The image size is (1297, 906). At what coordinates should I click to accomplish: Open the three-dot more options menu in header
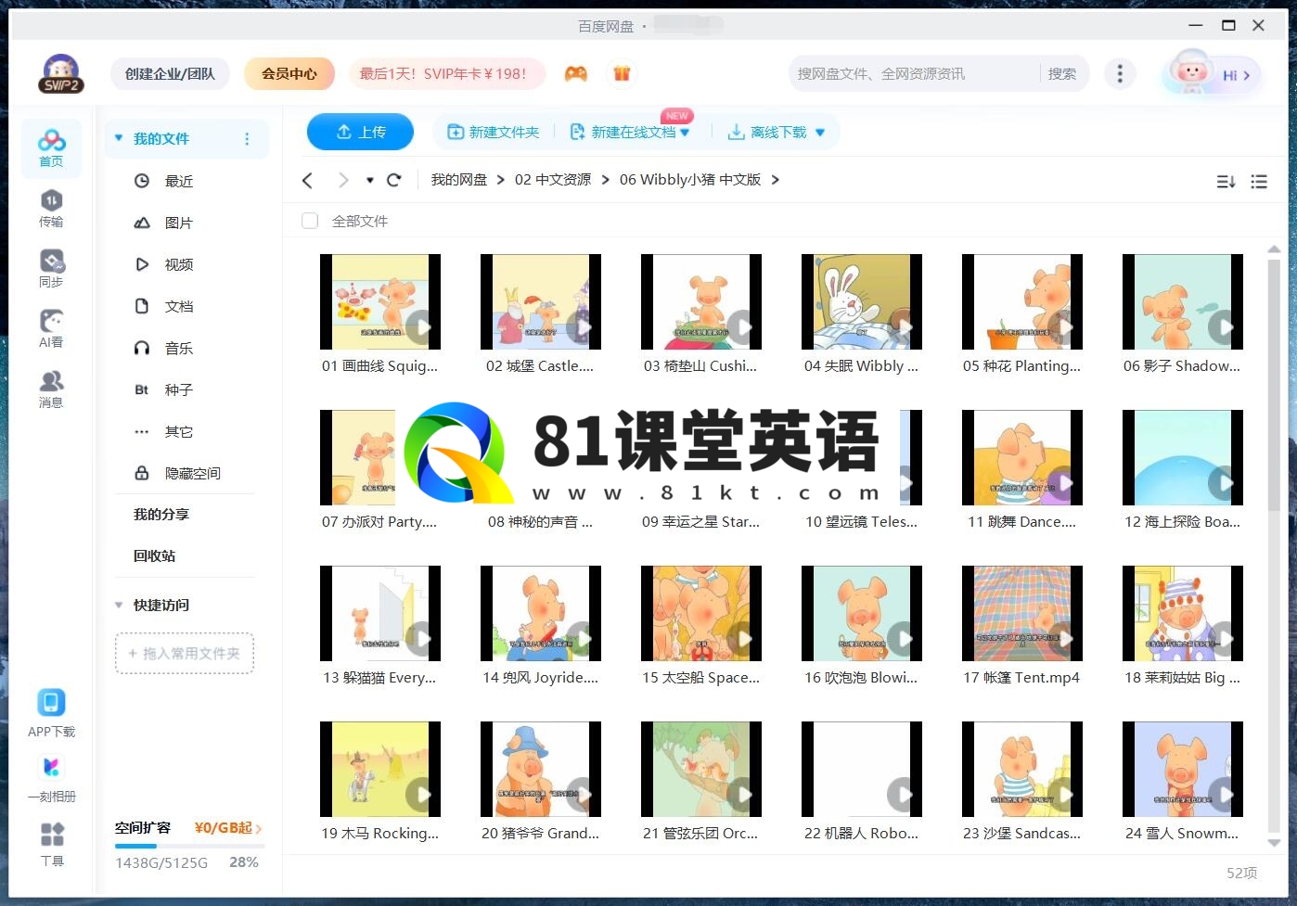tap(1120, 73)
